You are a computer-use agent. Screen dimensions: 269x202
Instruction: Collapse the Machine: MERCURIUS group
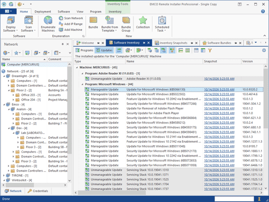[x=77, y=67]
